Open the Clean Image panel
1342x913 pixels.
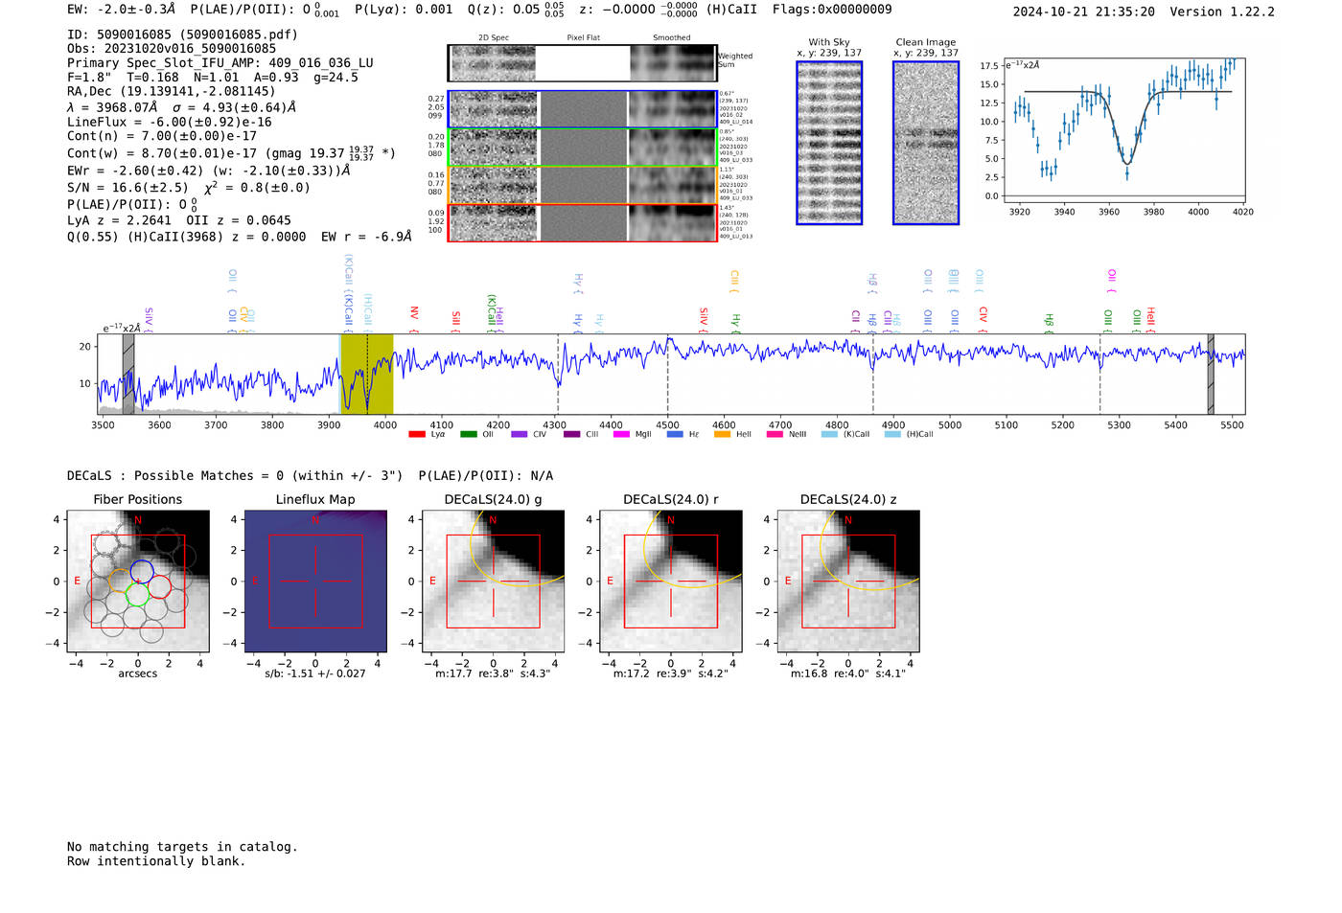click(x=926, y=143)
